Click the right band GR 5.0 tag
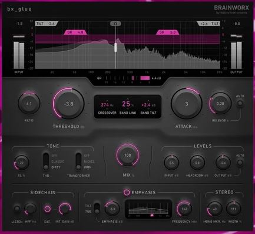 167,32
